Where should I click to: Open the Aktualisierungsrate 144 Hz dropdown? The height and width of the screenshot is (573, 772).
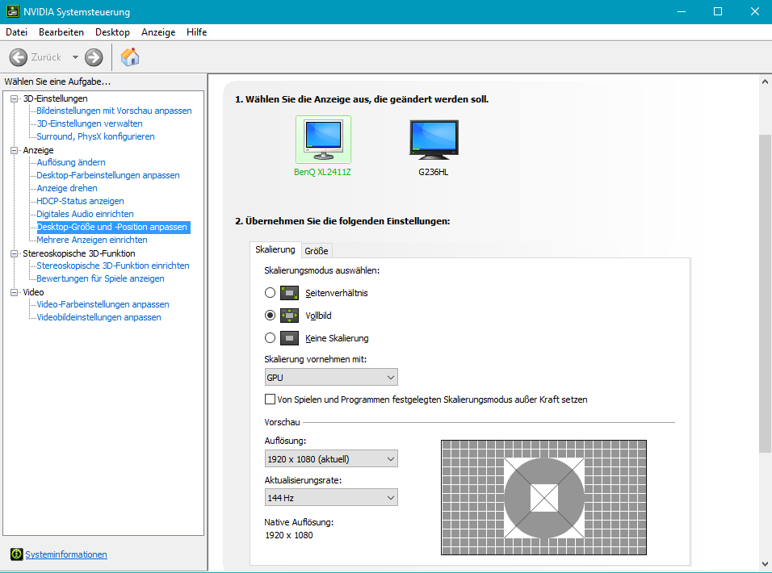point(331,498)
